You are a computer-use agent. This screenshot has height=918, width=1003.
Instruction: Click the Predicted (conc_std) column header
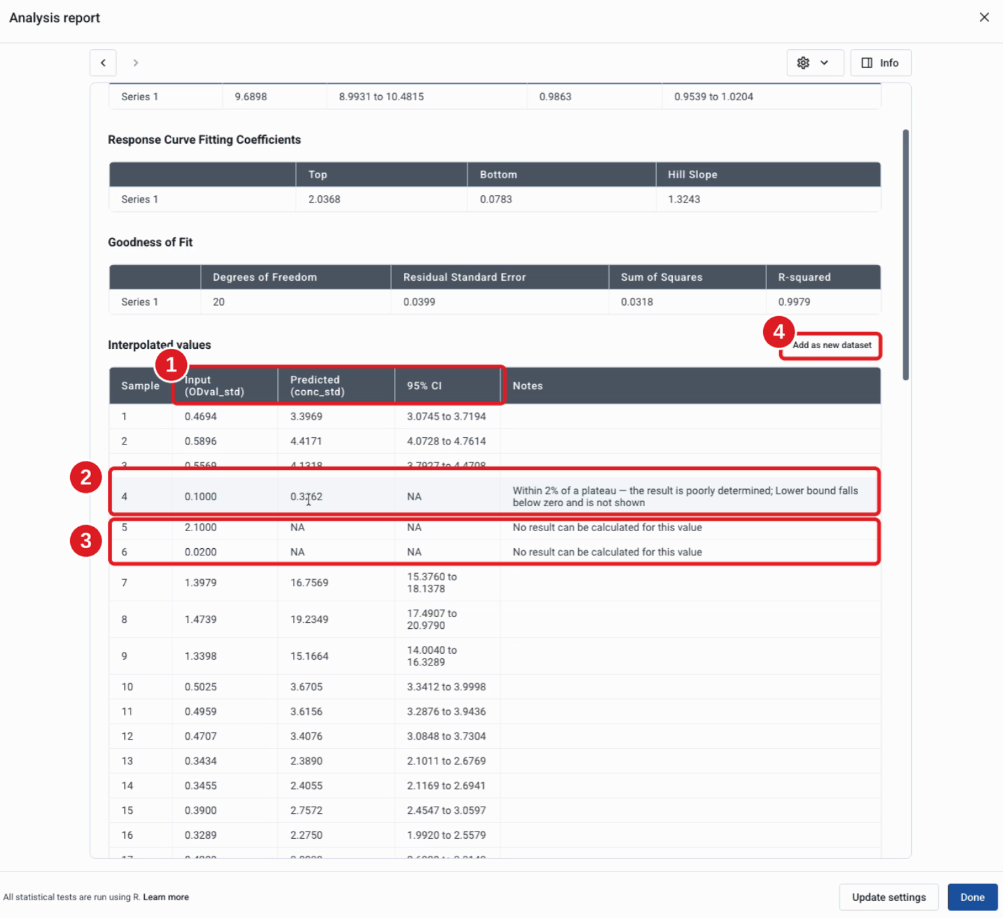click(336, 386)
